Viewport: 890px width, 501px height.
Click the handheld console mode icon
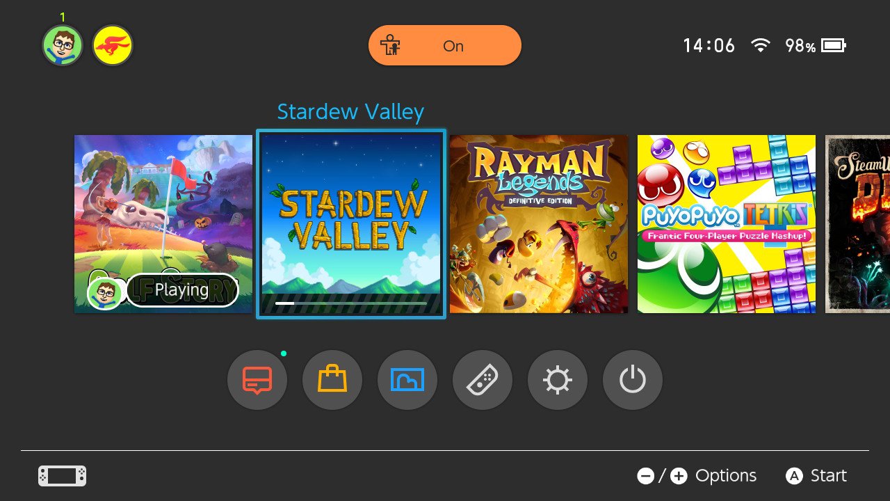pyautogui.click(x=62, y=476)
